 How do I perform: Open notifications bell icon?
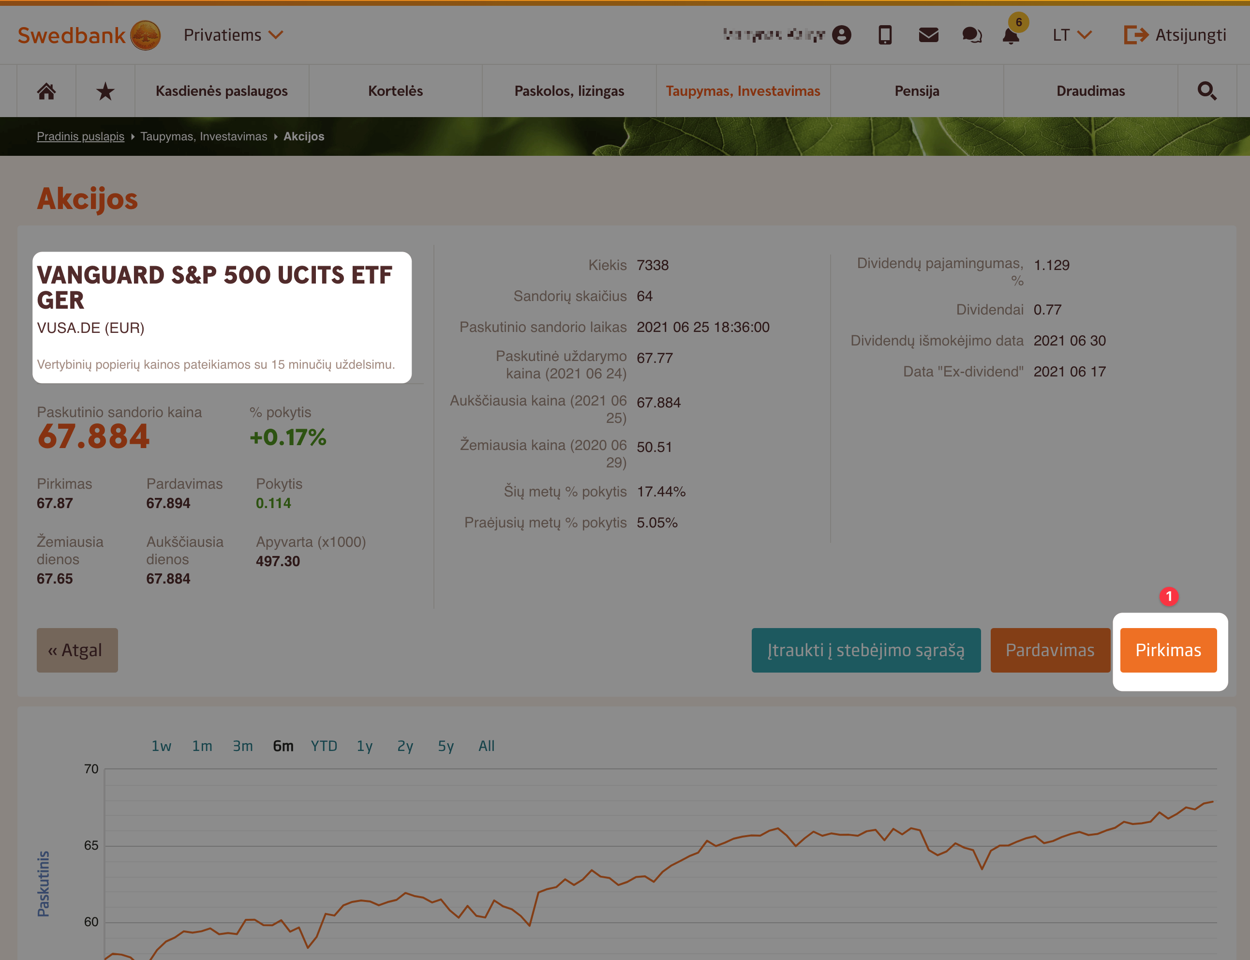click(1011, 35)
